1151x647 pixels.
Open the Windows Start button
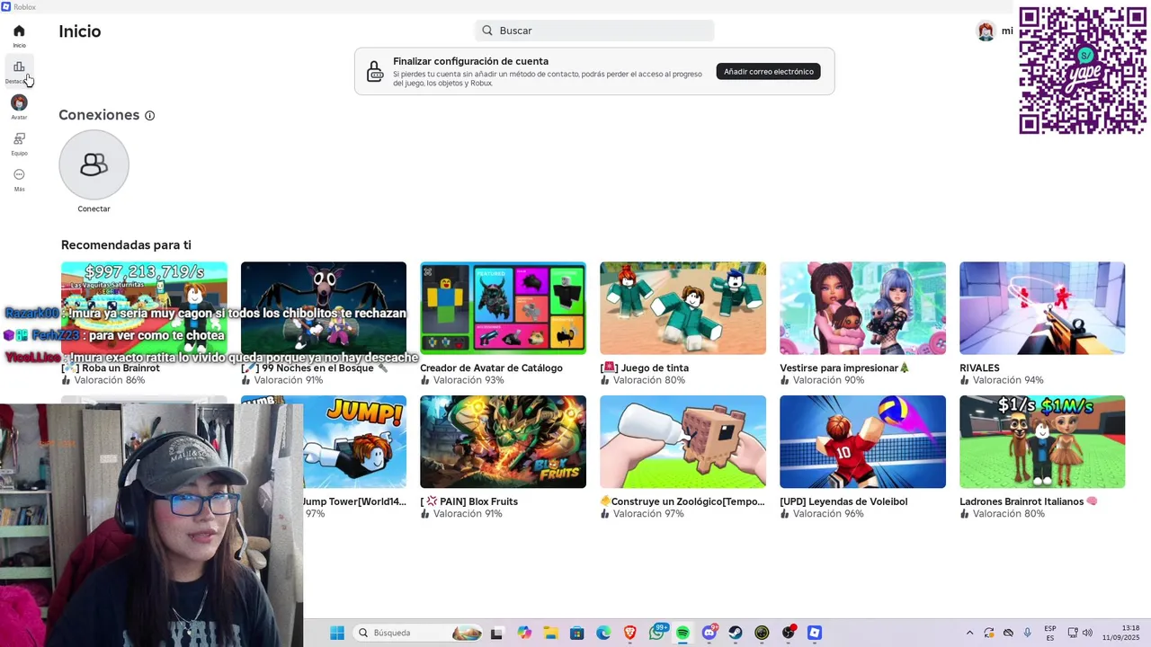(x=337, y=633)
